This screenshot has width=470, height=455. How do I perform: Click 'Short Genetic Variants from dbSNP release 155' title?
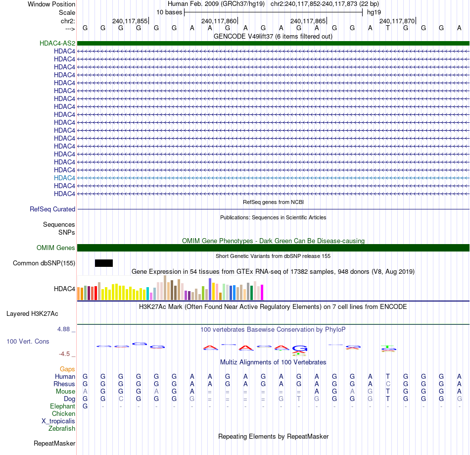[x=273, y=256]
